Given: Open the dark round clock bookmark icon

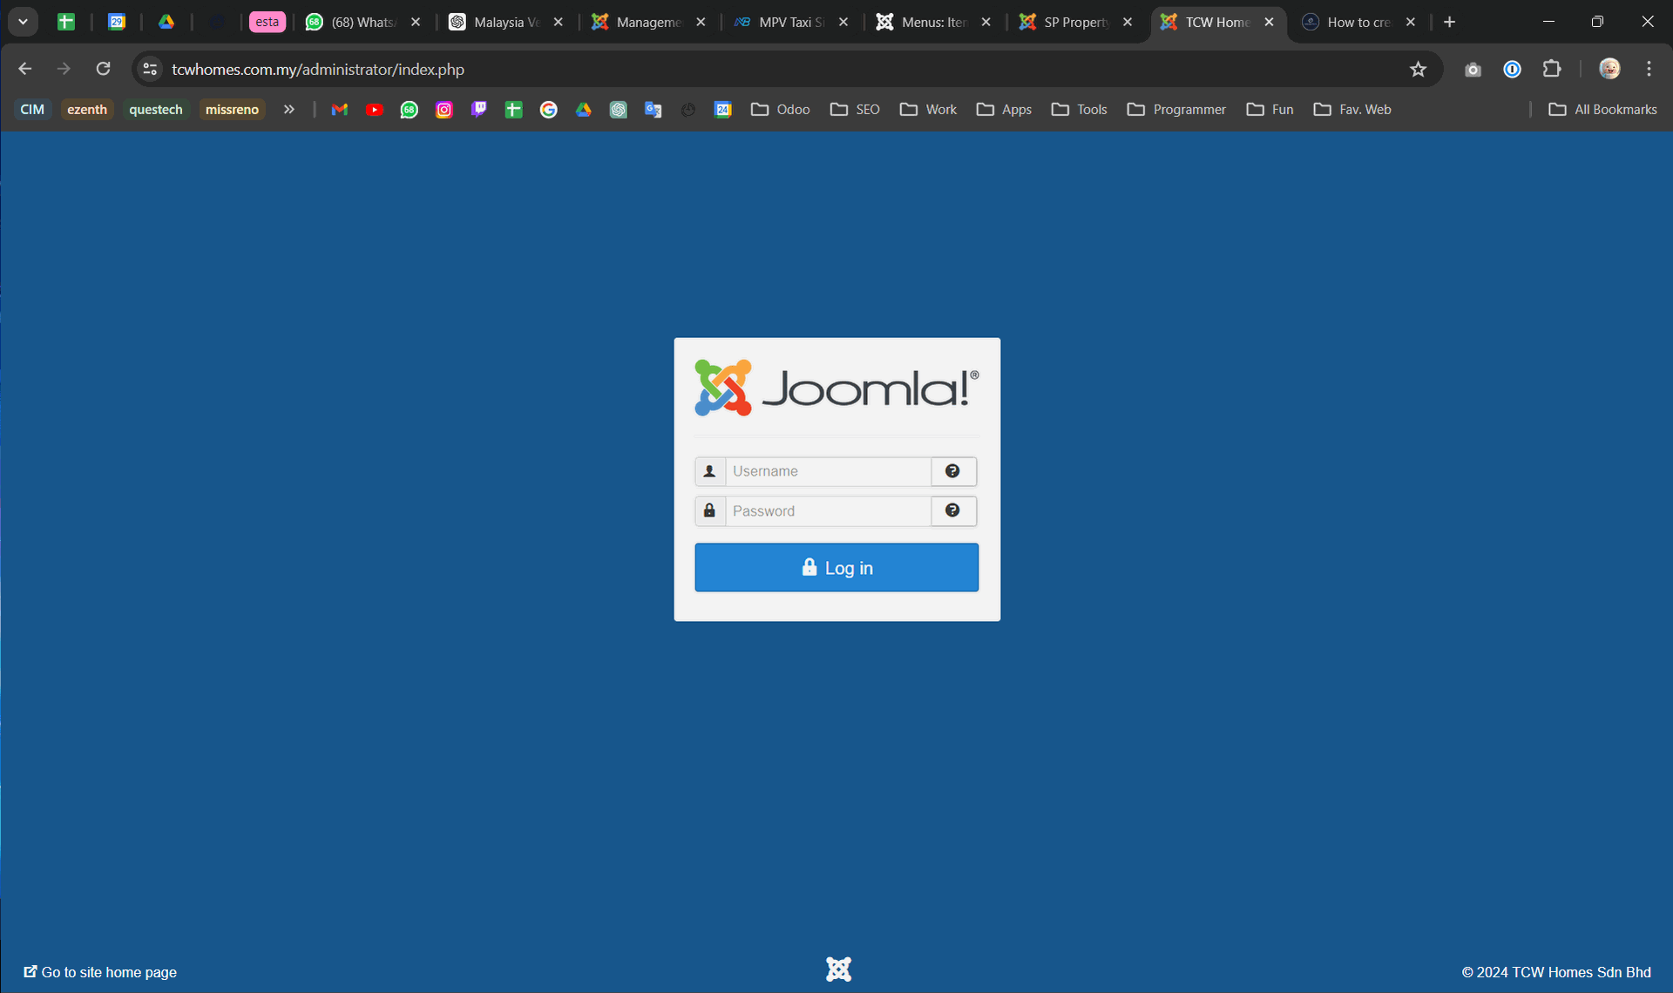Looking at the screenshot, I should pos(688,109).
